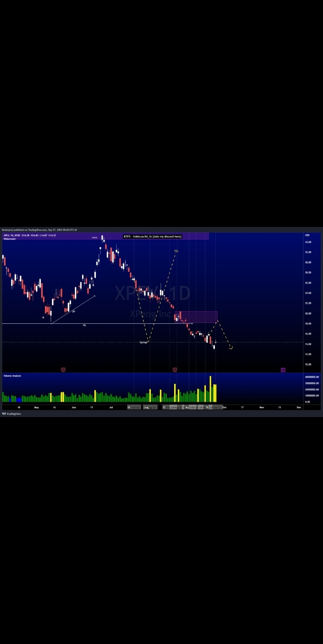The height and width of the screenshot is (644, 323).
Task: Click the Volume Analysis indicator label
Action: (x=12, y=376)
